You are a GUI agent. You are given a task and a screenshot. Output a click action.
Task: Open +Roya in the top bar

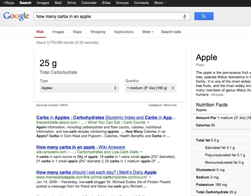click(9, 3)
